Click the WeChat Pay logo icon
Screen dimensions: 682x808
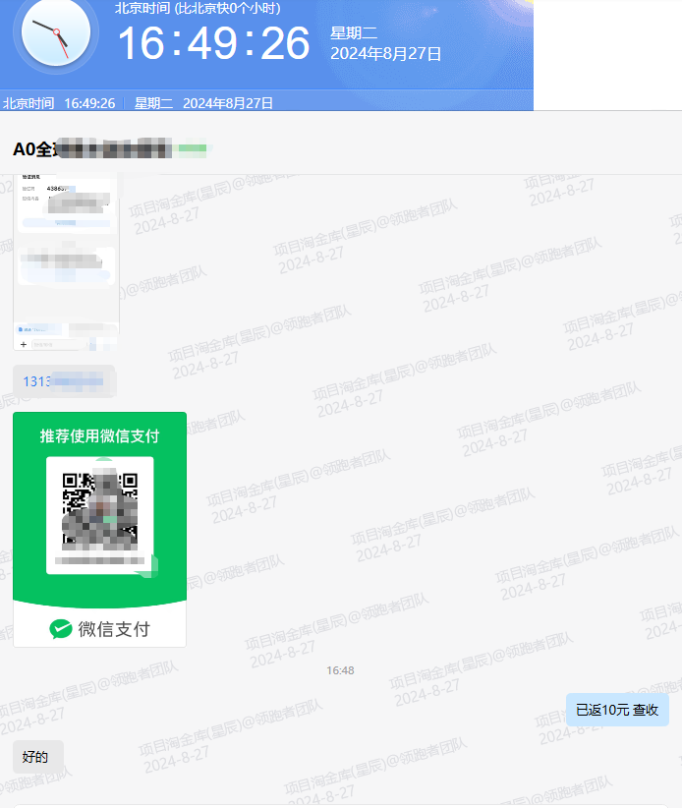pos(61,629)
